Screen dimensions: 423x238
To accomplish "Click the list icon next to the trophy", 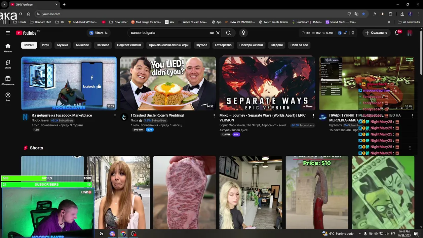I will (x=345, y=33).
